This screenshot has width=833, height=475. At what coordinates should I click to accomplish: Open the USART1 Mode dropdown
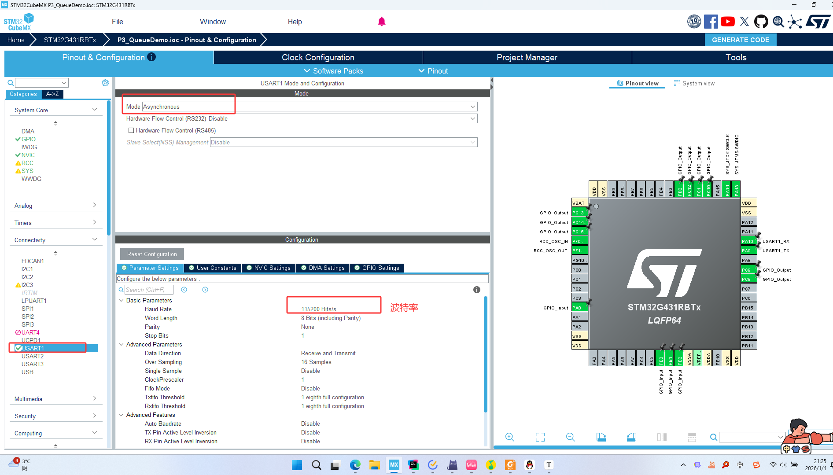click(x=310, y=107)
